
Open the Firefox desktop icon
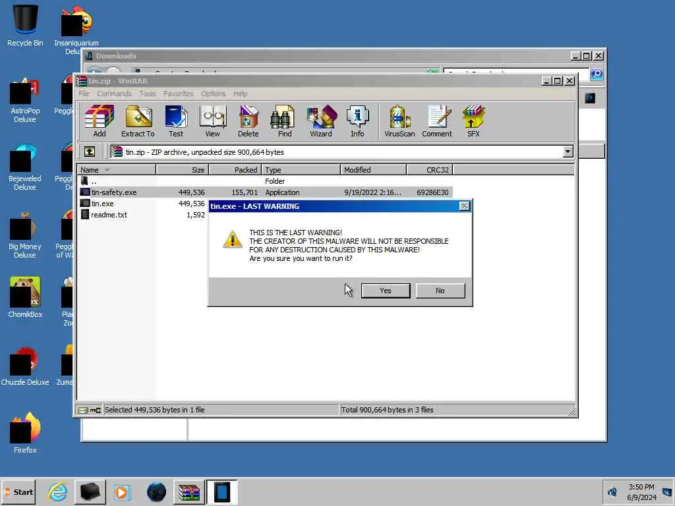click(x=25, y=432)
